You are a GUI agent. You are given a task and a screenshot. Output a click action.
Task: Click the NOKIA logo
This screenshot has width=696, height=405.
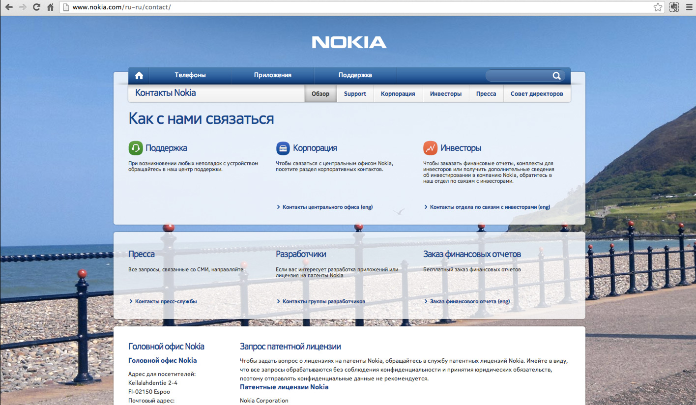349,42
